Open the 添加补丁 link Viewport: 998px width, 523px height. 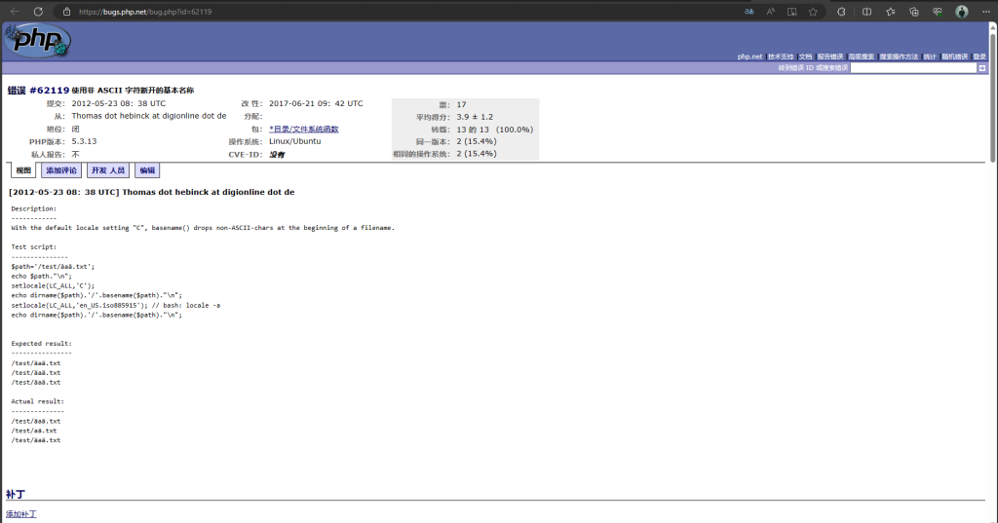pos(21,513)
